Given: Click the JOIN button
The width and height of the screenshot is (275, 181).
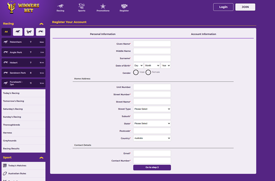Looking at the screenshot, I should coord(245,7).
